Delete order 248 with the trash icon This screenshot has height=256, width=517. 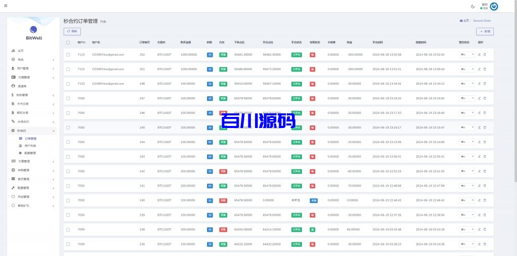485,84
